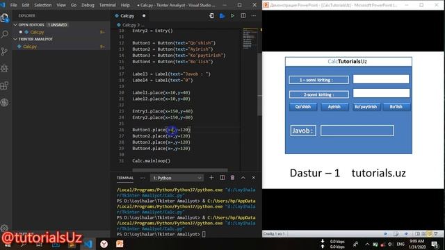
Task: Click the 1 UNSAVED badge
Action: pos(57,25)
